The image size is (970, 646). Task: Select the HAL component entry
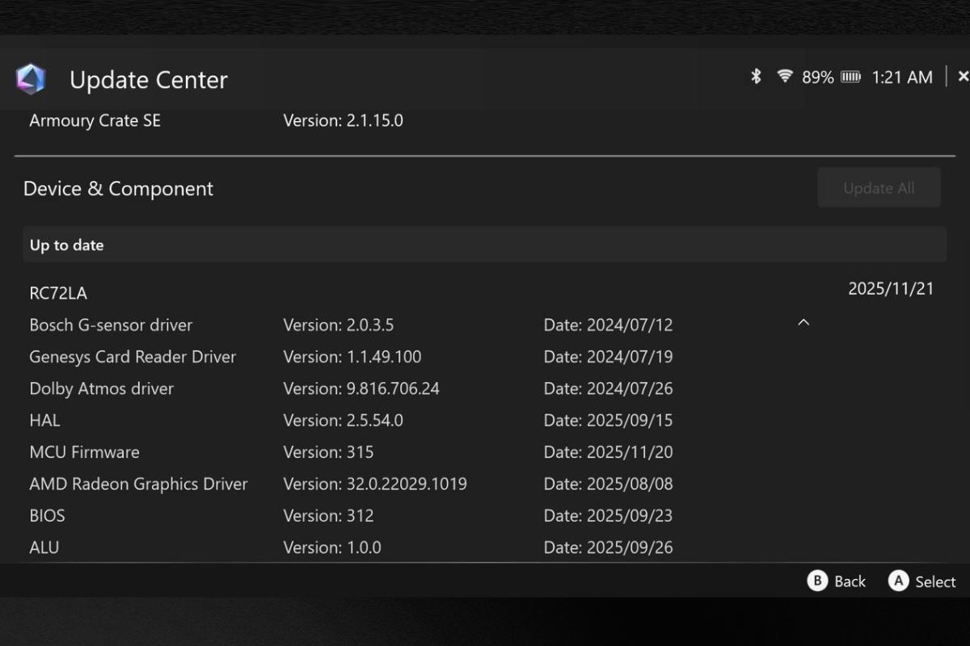pos(45,421)
